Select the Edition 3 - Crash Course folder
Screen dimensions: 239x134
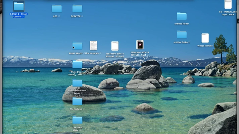pyautogui.click(x=18, y=6)
